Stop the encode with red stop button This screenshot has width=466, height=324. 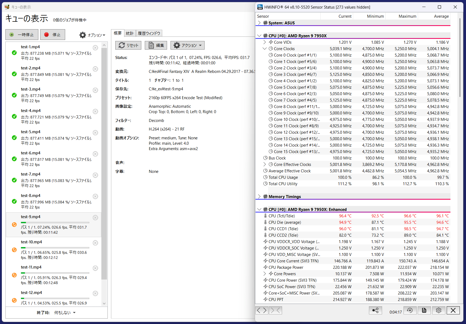pos(53,35)
